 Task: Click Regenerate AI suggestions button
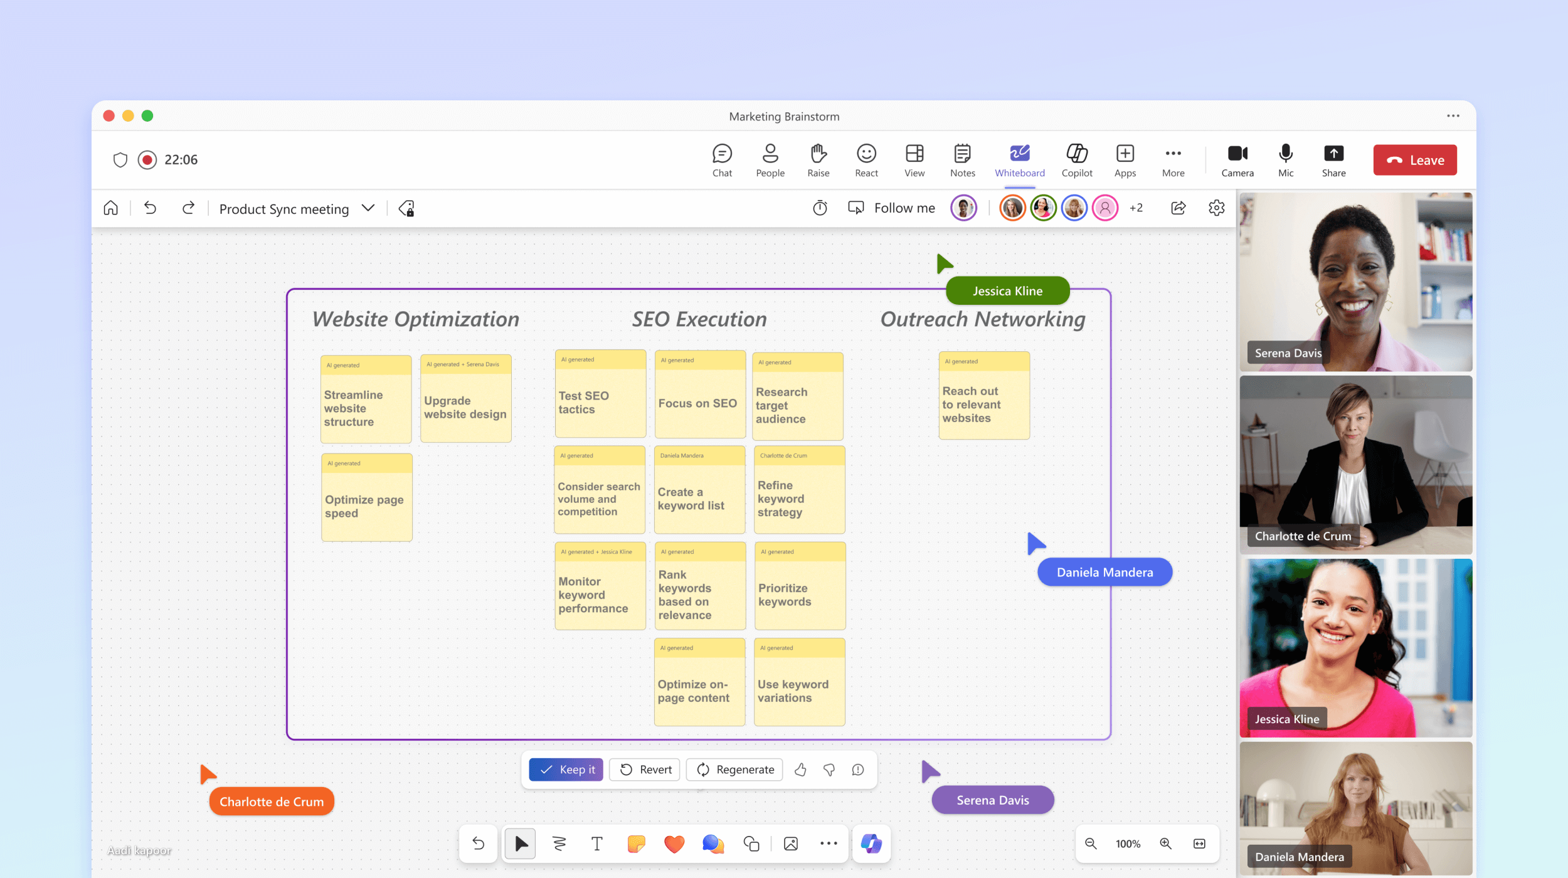tap(736, 768)
